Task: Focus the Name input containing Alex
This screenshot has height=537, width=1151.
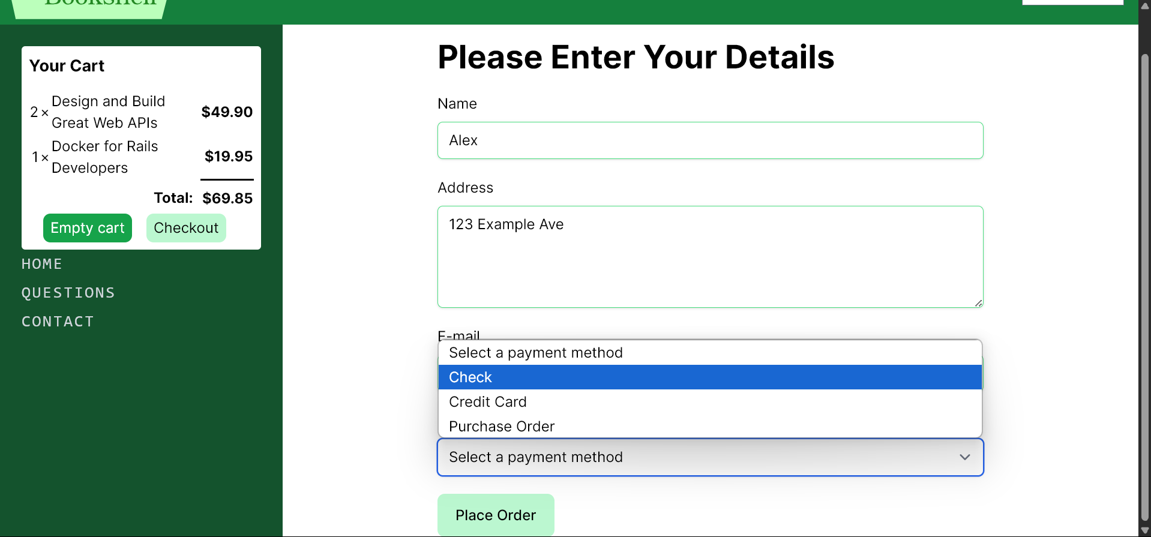Action: (710, 140)
